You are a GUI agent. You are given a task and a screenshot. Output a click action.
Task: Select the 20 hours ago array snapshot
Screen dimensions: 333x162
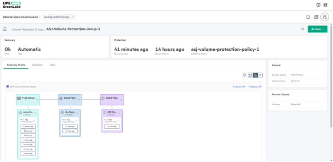pos(28,153)
